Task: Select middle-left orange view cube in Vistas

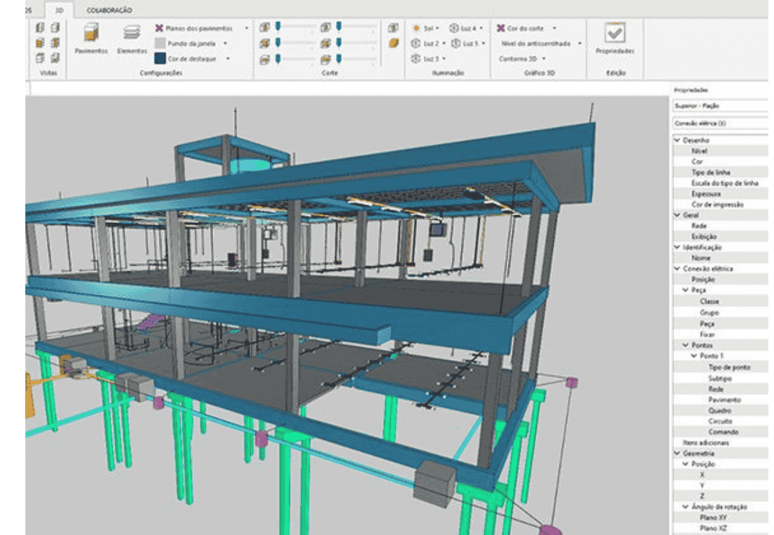Action: tap(40, 43)
